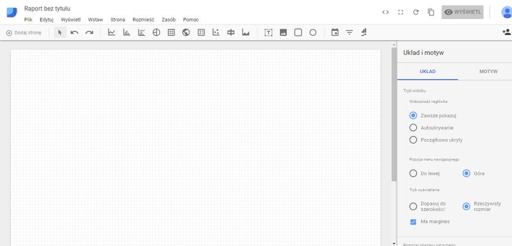
Task: Insert a scorecard
Action: tap(201, 33)
